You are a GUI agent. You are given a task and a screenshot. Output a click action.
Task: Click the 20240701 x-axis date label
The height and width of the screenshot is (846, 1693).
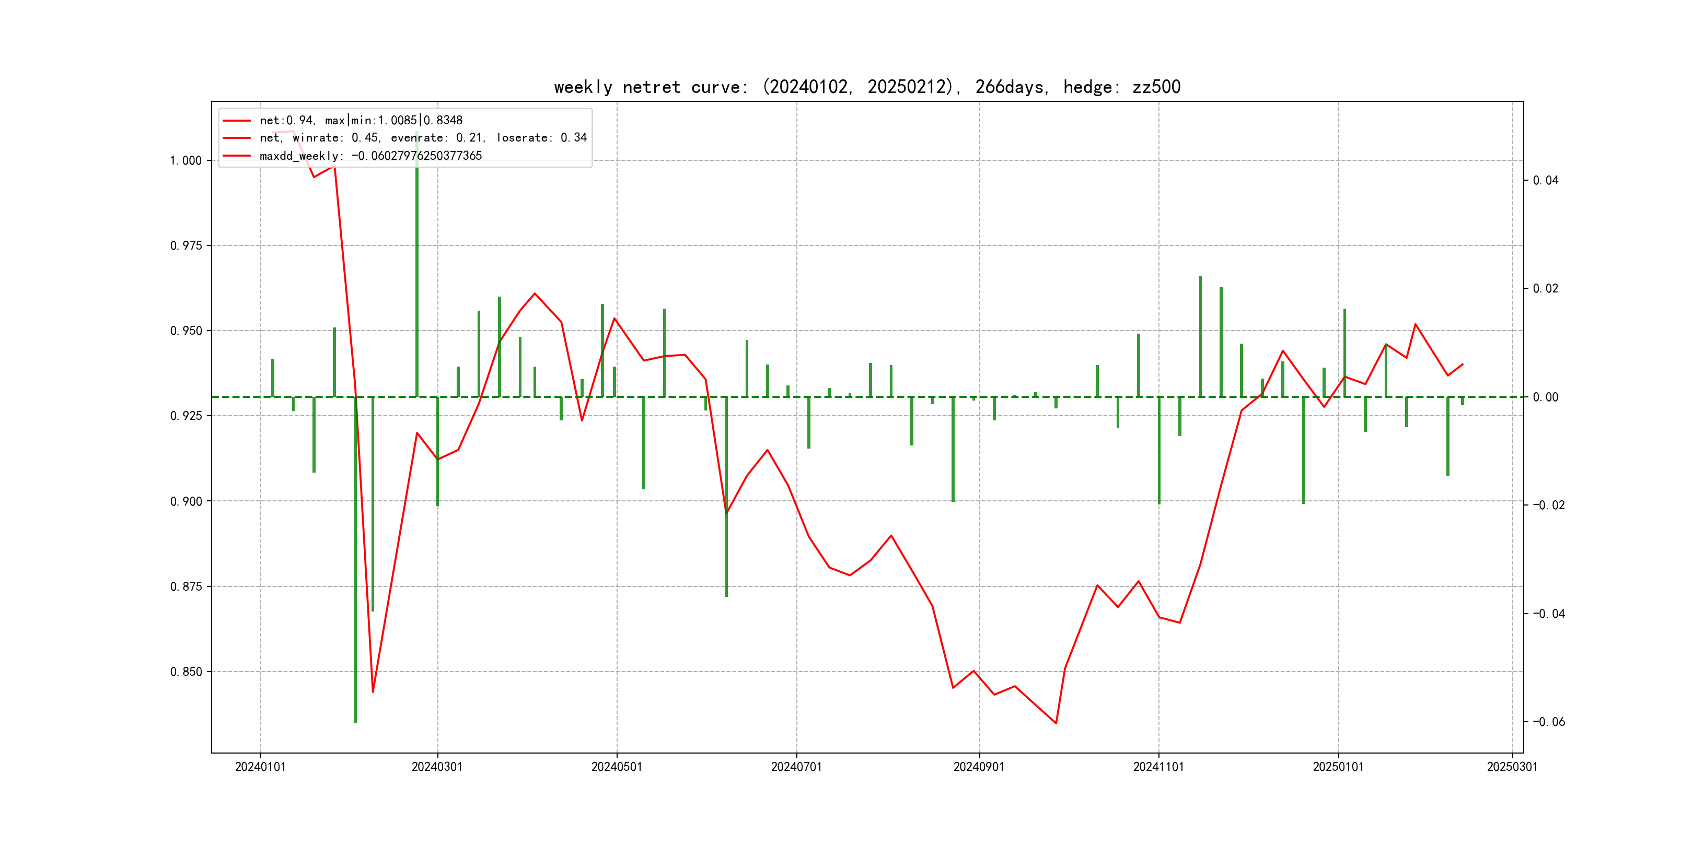pyautogui.click(x=796, y=767)
